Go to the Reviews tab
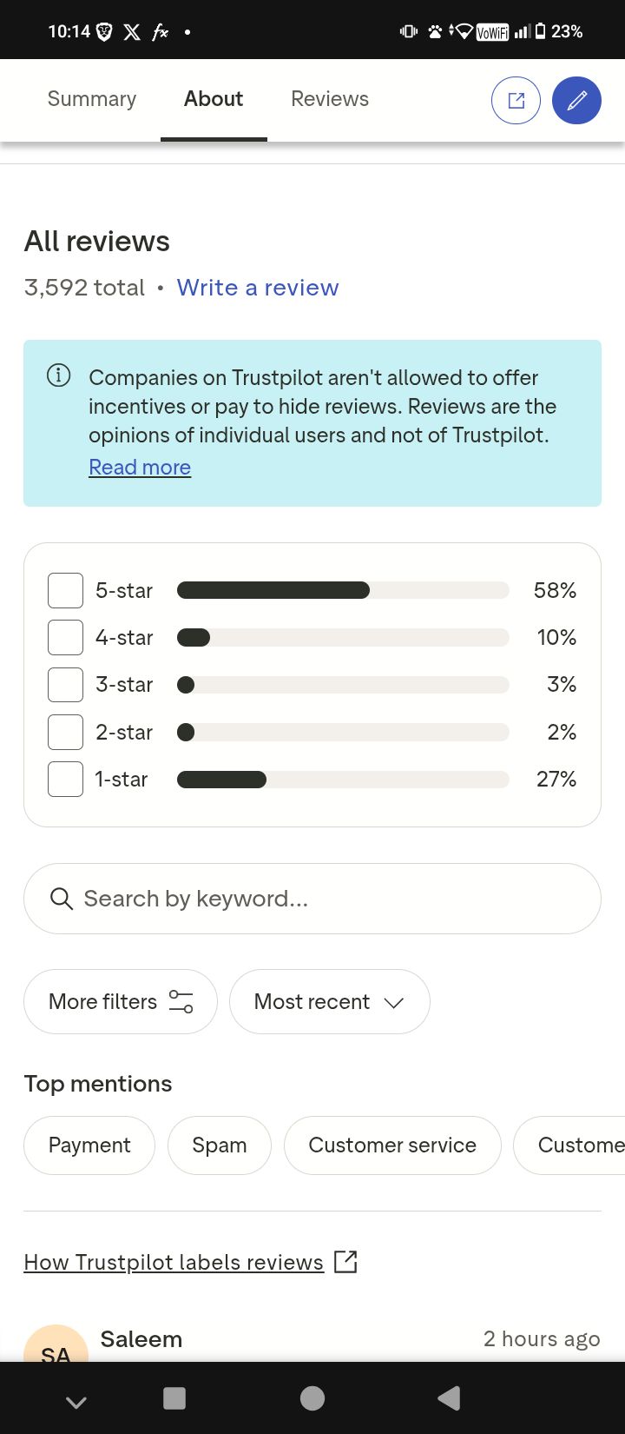 [330, 99]
